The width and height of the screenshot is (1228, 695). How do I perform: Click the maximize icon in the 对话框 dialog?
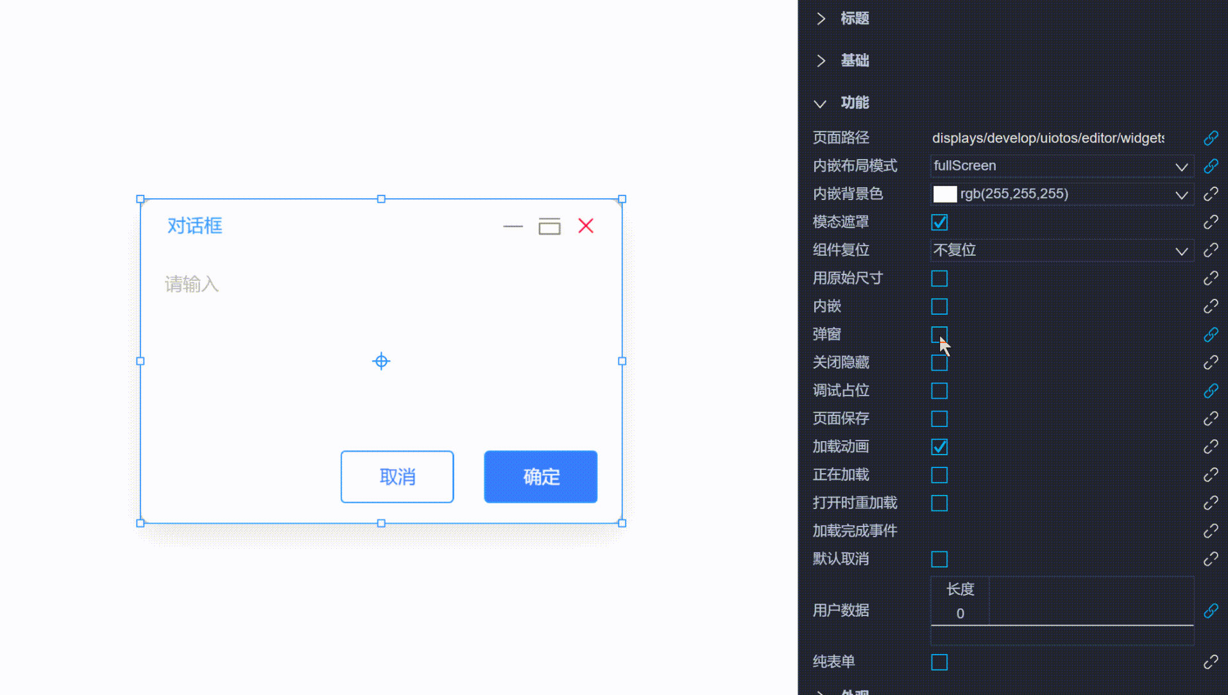(x=549, y=226)
